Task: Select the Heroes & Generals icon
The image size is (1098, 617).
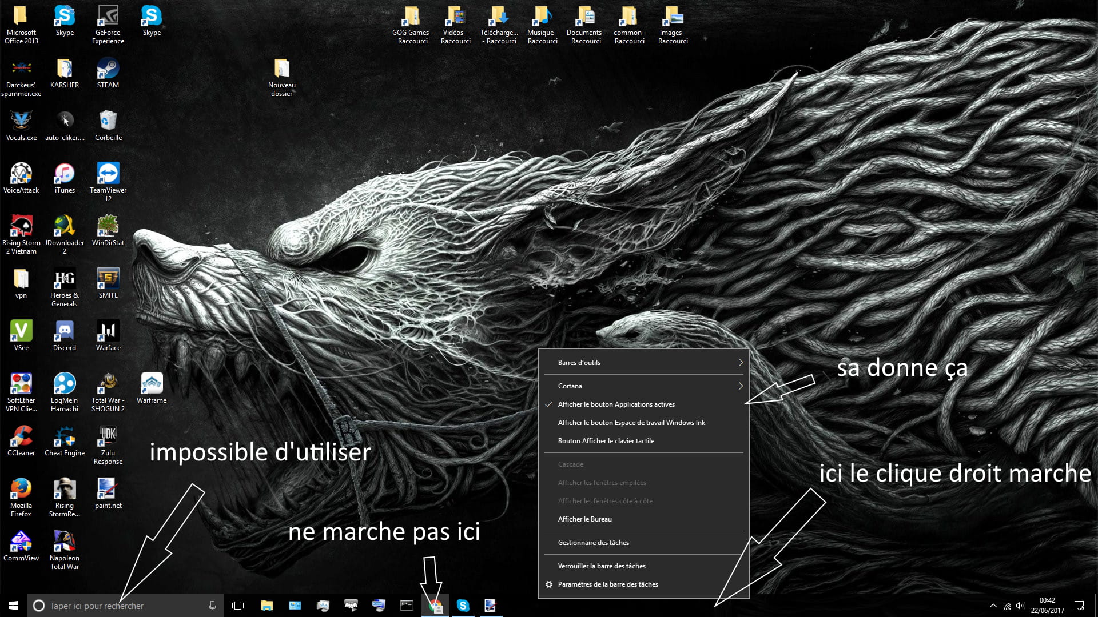Action: coord(65,287)
